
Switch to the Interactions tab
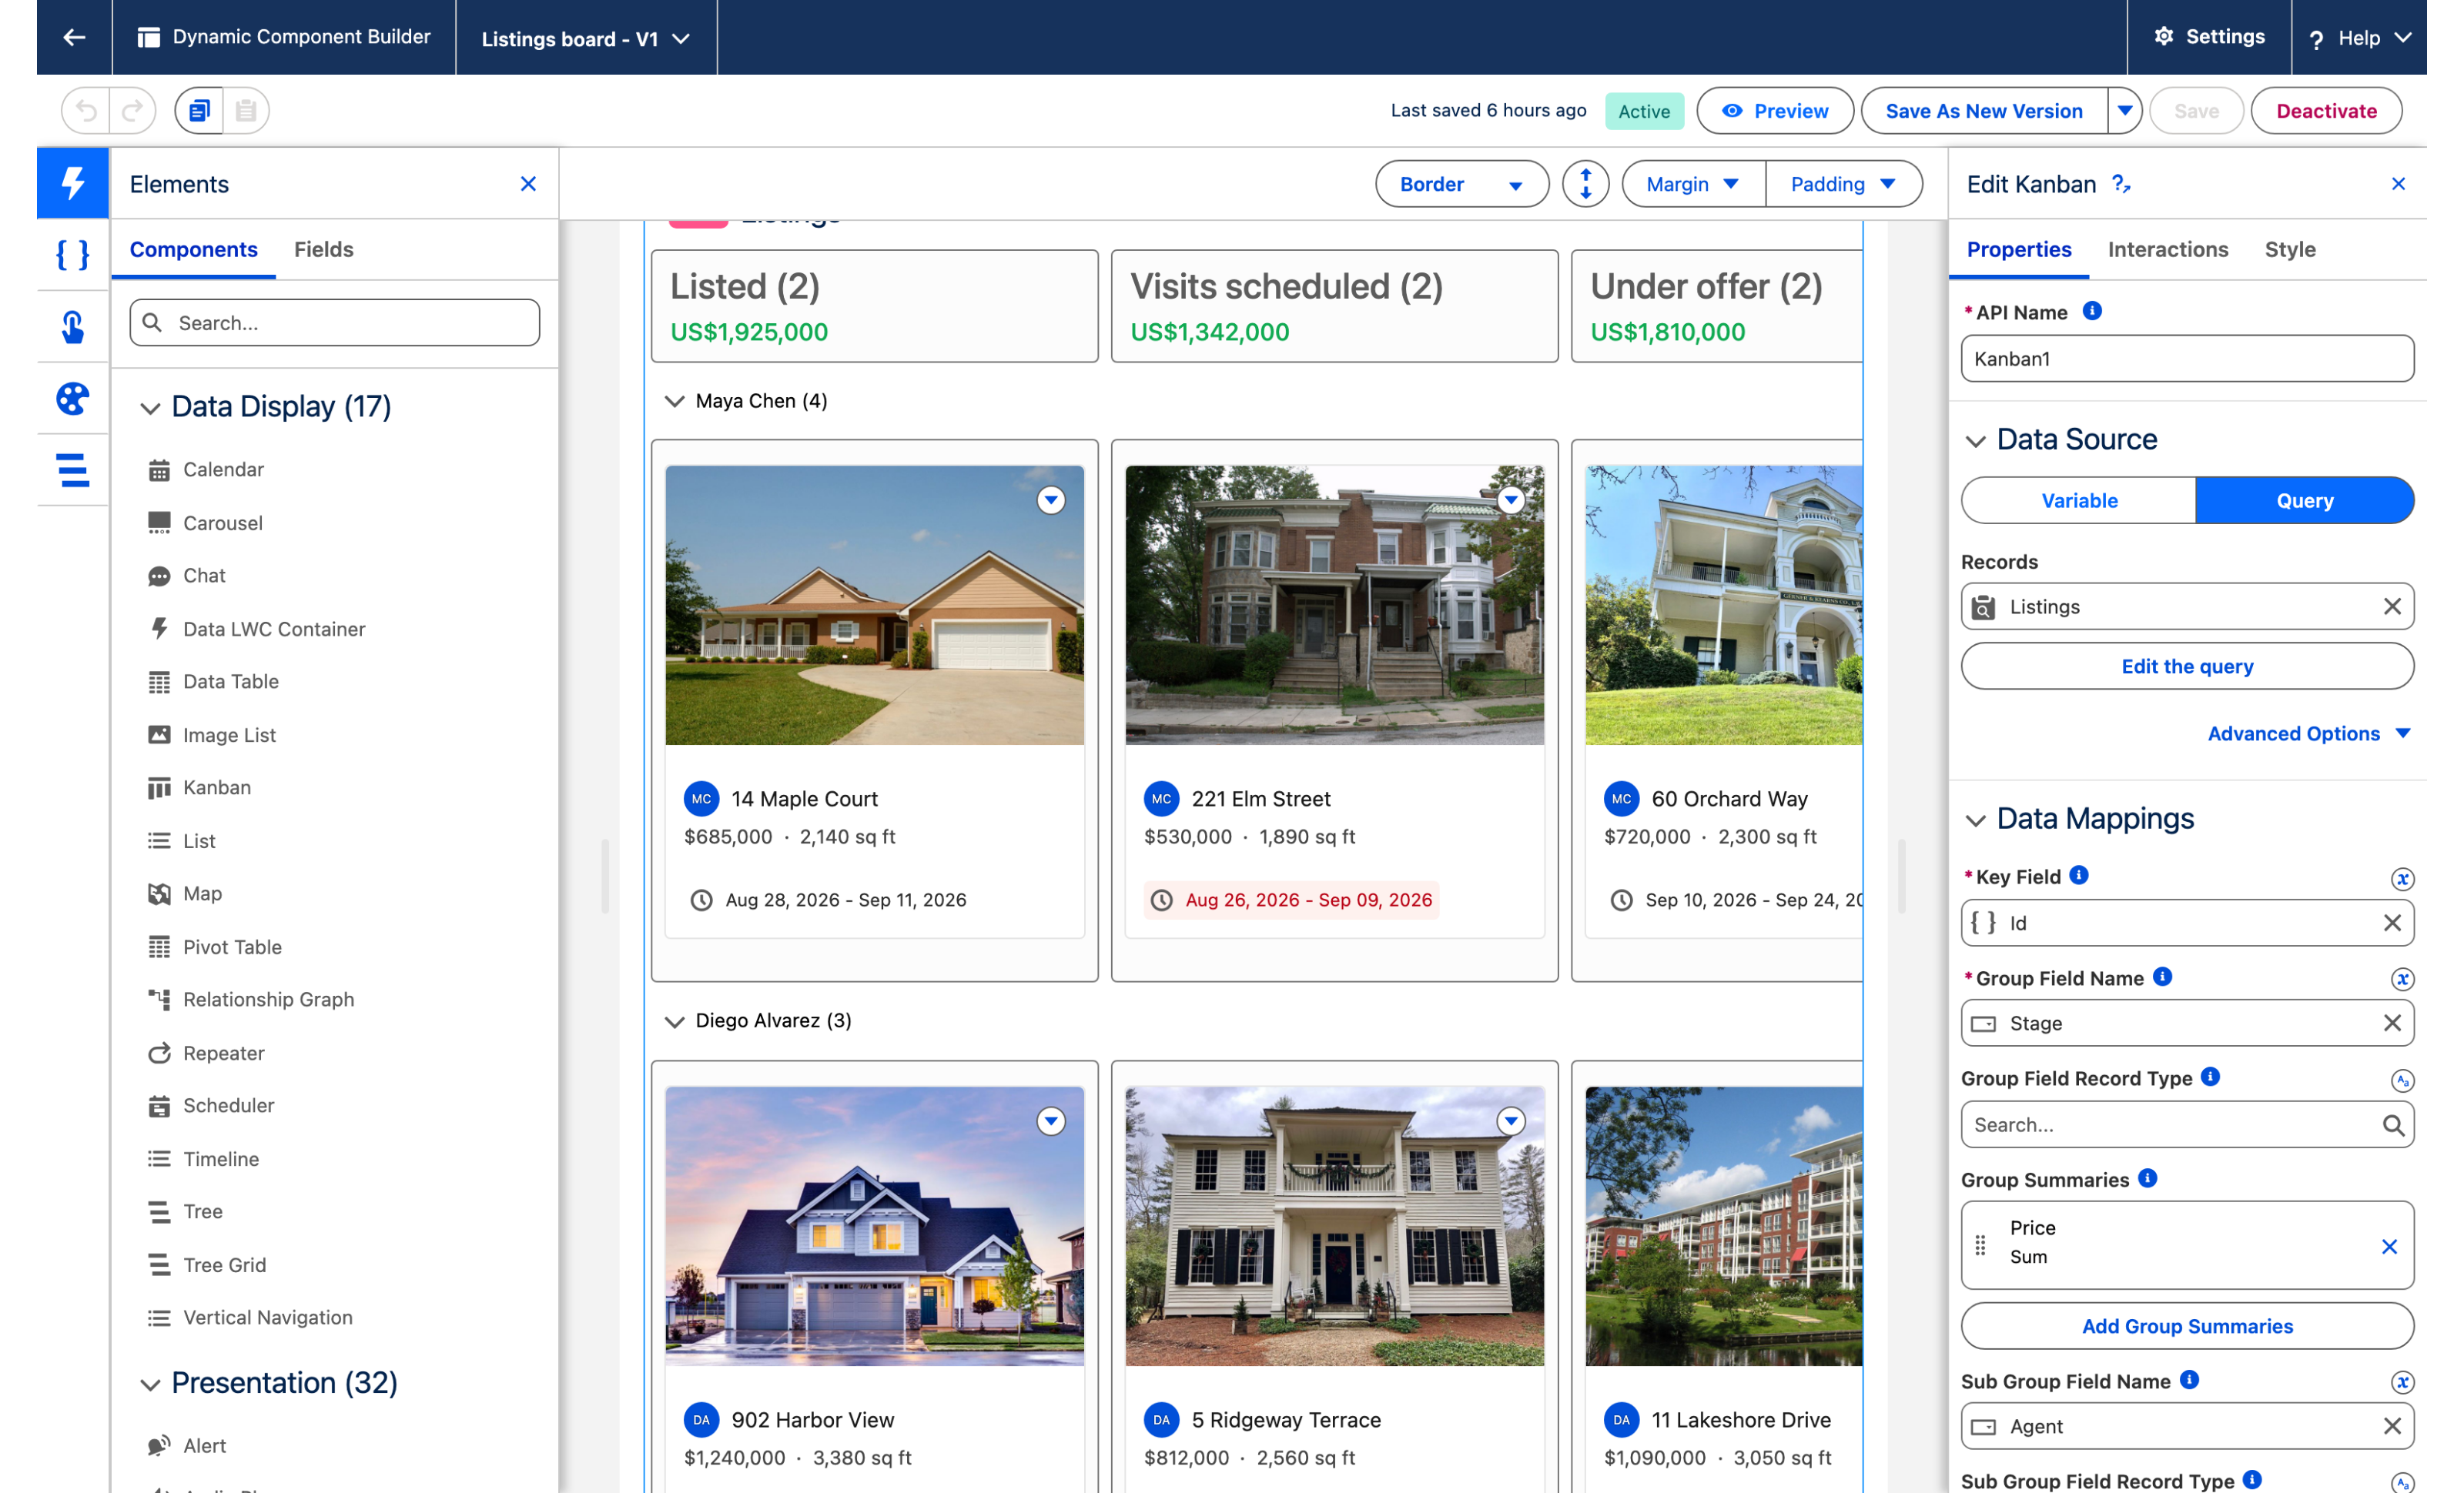(x=2167, y=249)
